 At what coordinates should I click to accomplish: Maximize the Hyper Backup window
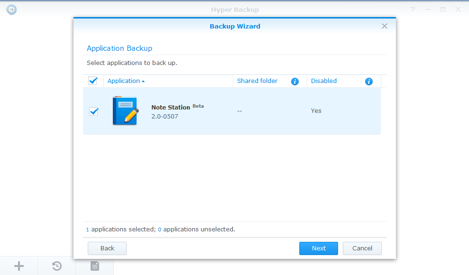click(x=442, y=9)
